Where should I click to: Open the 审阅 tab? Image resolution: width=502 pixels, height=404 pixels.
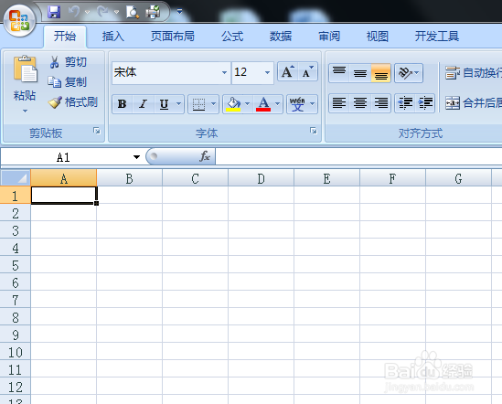point(329,37)
